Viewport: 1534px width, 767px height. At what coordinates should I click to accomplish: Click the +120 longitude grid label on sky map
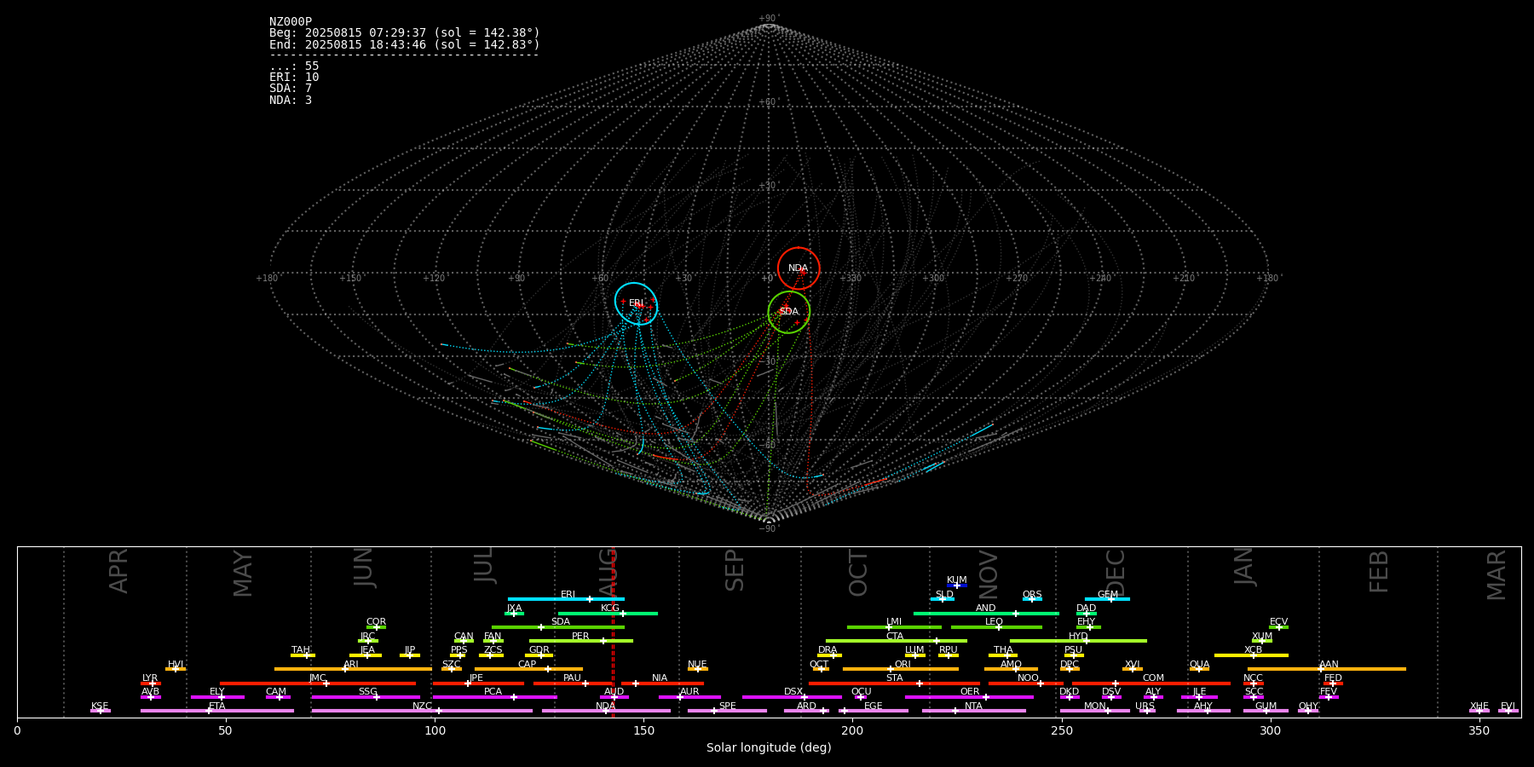click(434, 278)
